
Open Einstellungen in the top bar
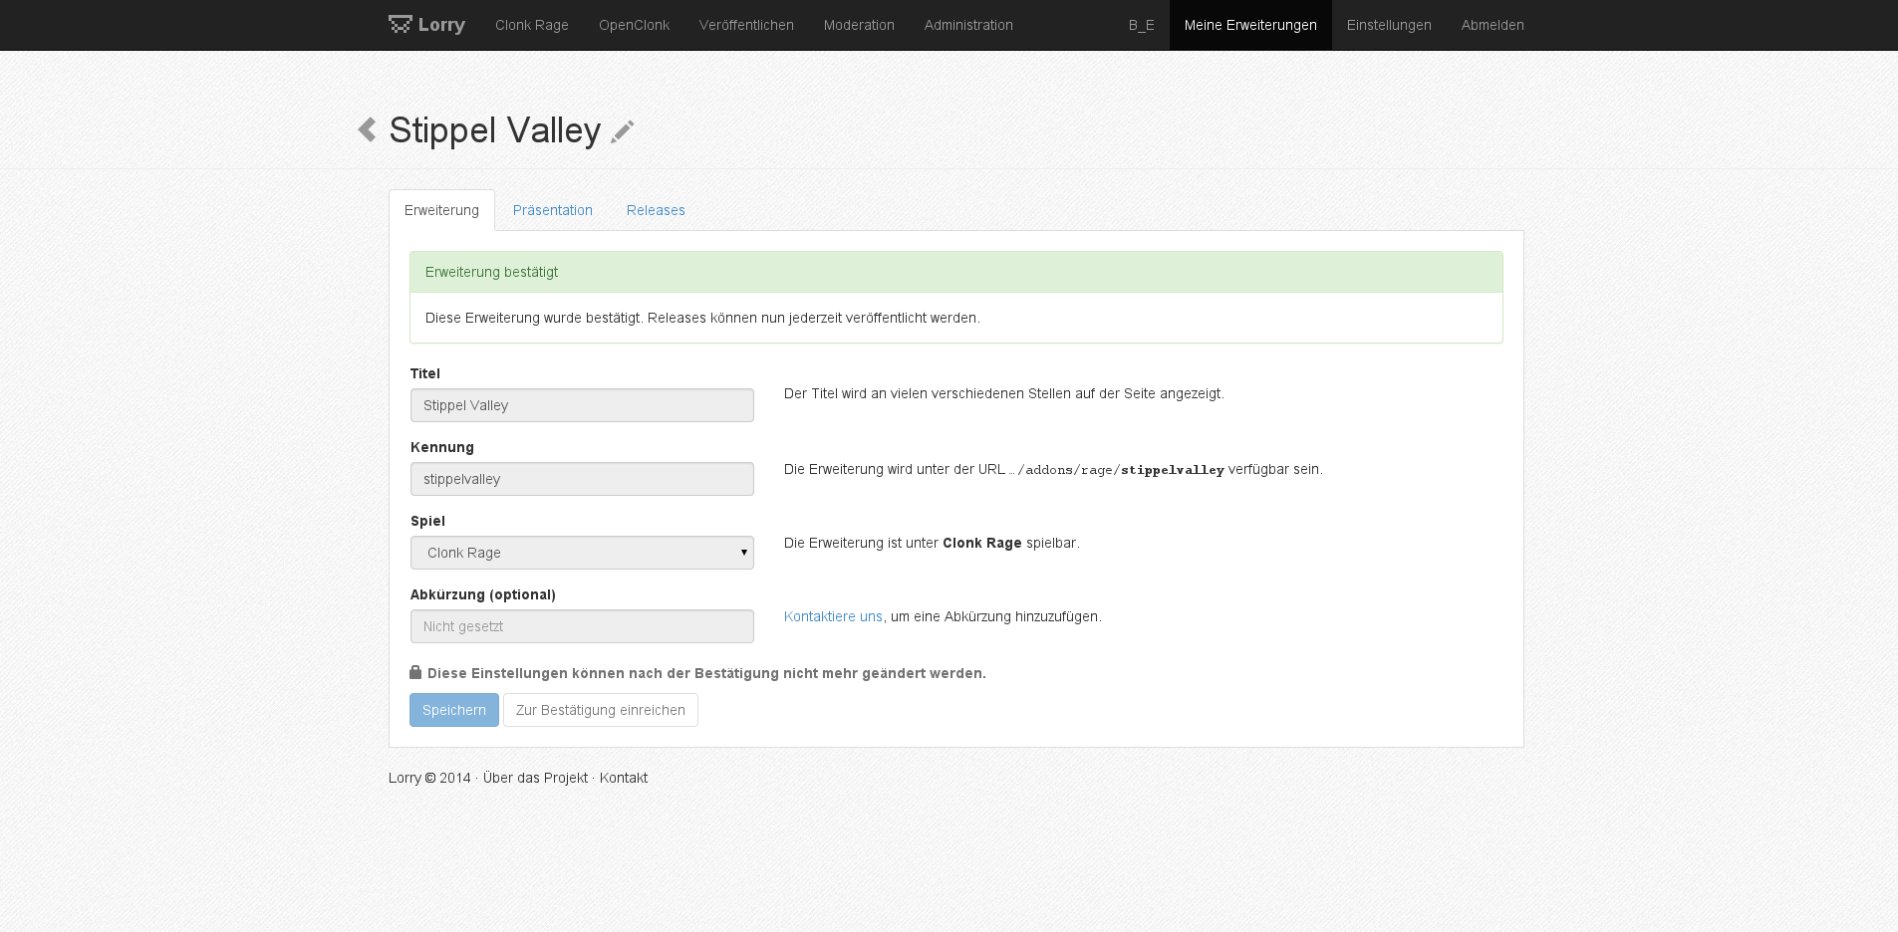pos(1389,25)
